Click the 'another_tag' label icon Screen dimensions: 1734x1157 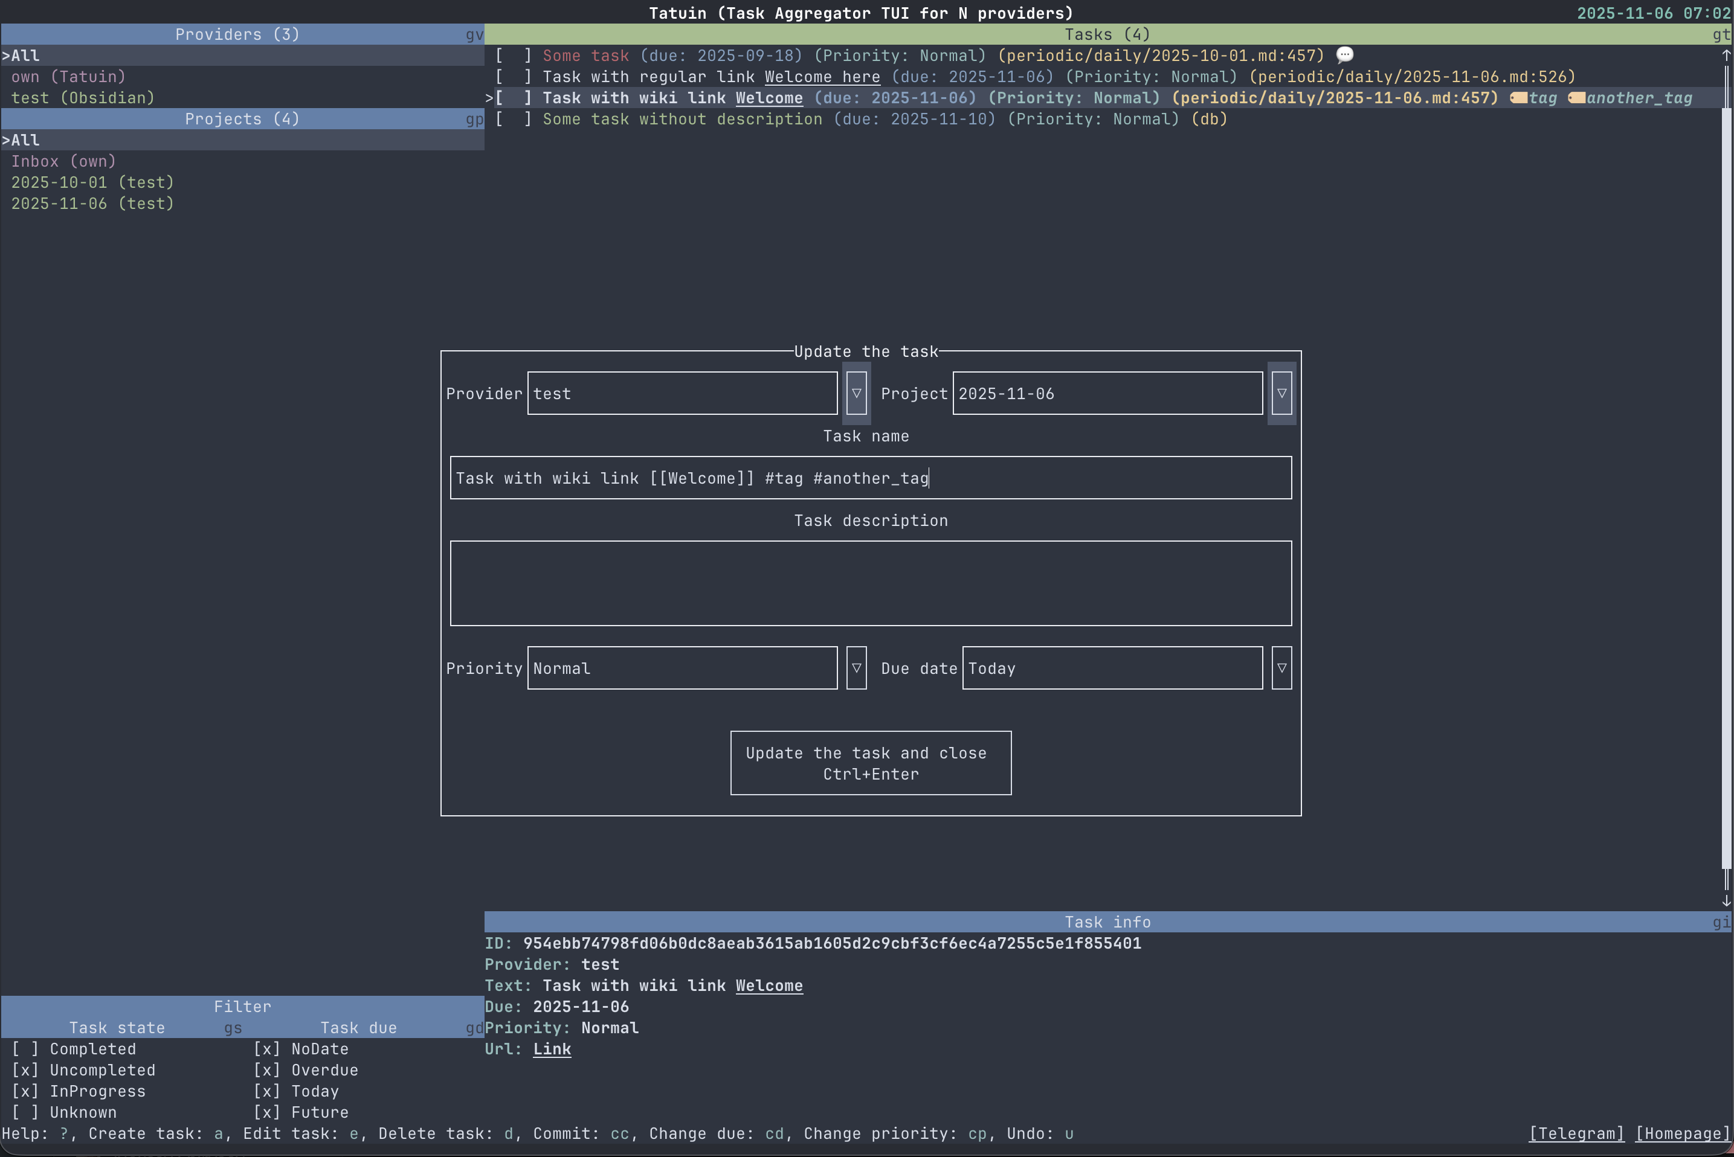(x=1576, y=98)
